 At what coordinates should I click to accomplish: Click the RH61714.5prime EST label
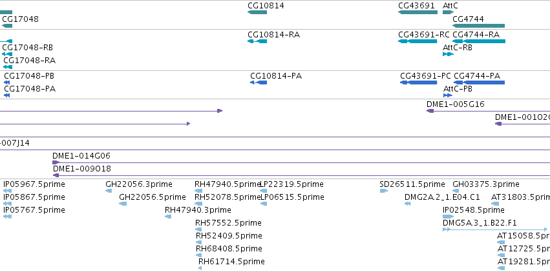[231, 262]
